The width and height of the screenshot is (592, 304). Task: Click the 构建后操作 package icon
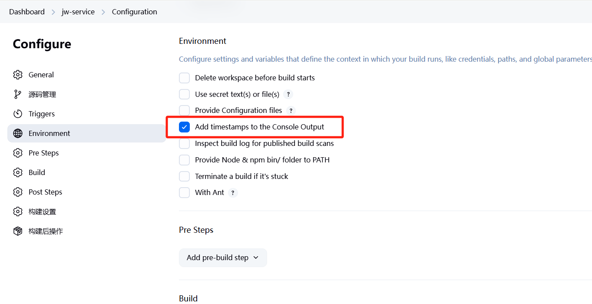18,231
